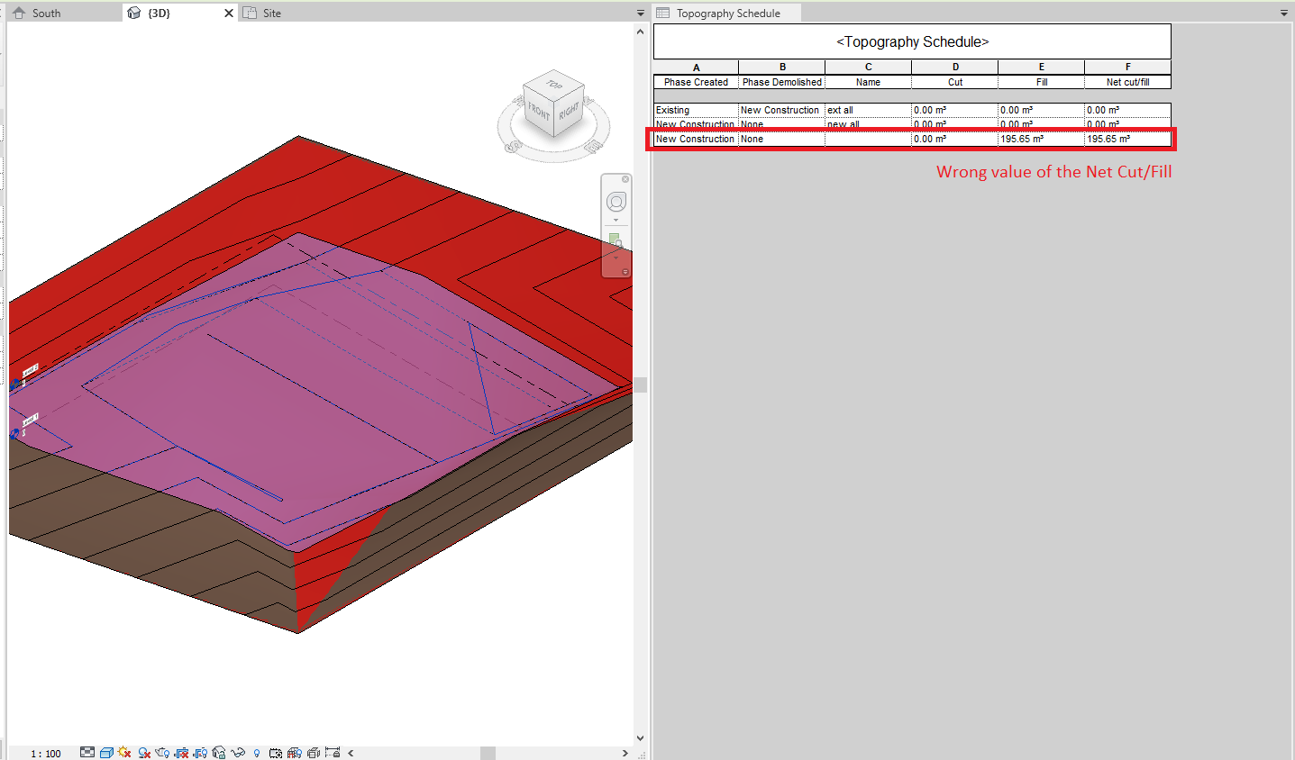This screenshot has height=760, width=1295.
Task: Turn on Shadows in the view control bar
Action: point(142,752)
